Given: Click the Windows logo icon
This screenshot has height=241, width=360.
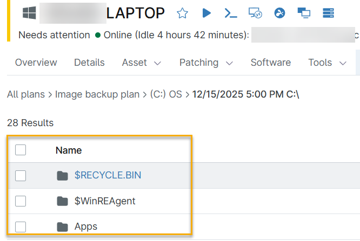Looking at the screenshot, I should 29,13.
